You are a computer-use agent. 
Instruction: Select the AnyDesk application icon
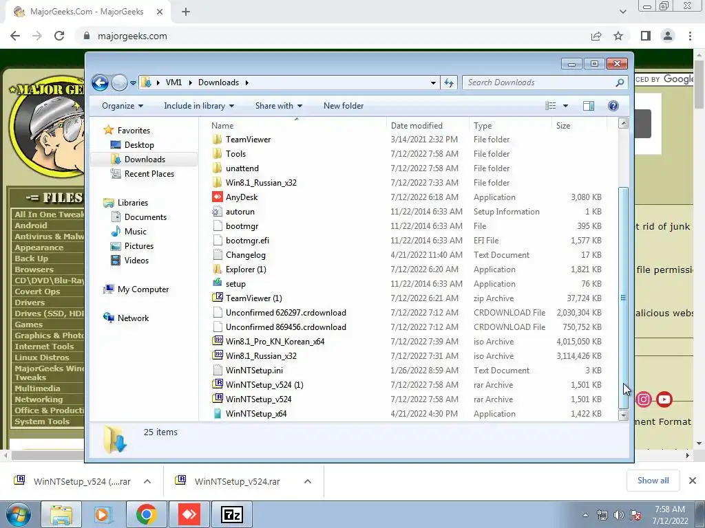[x=217, y=197]
